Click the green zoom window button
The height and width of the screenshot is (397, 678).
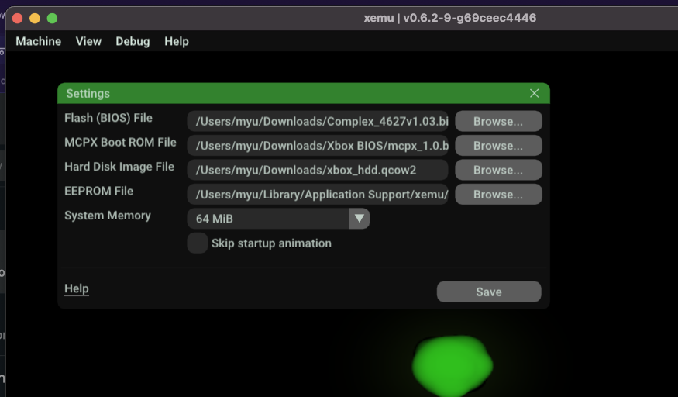coord(53,18)
